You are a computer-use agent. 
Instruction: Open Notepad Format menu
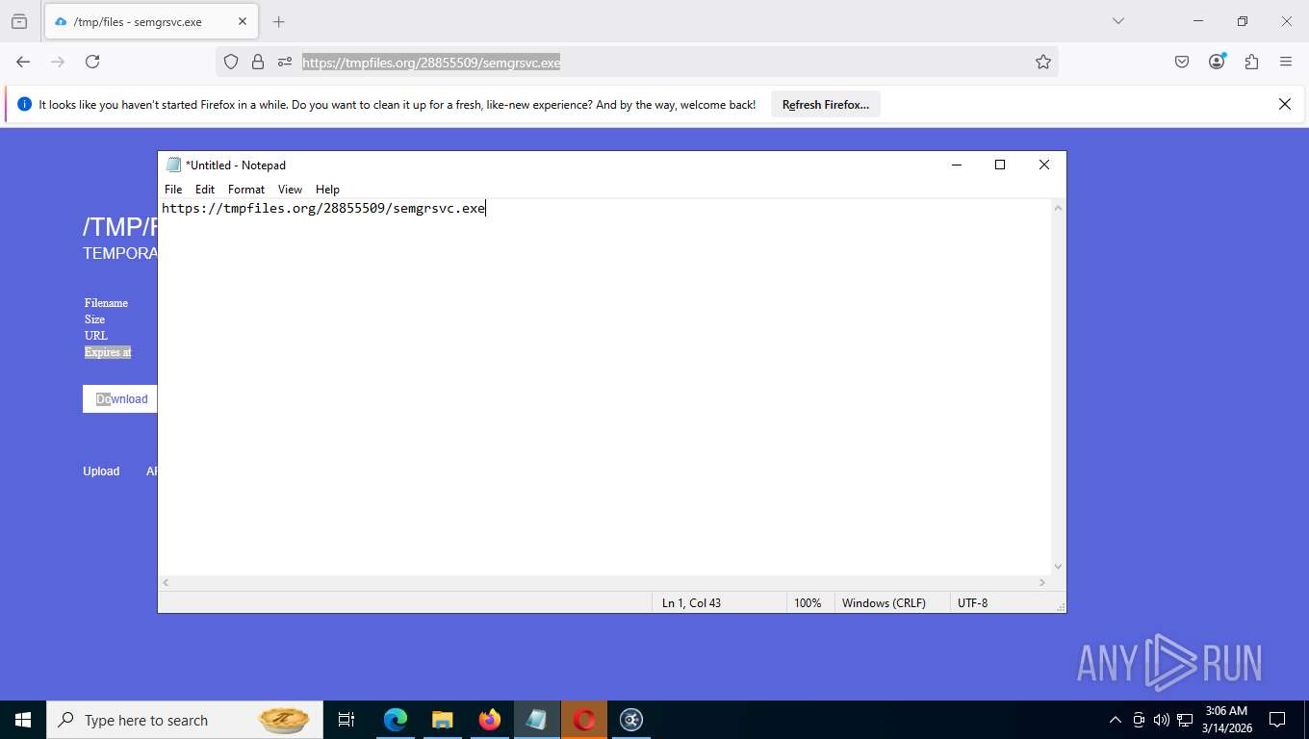(x=246, y=190)
